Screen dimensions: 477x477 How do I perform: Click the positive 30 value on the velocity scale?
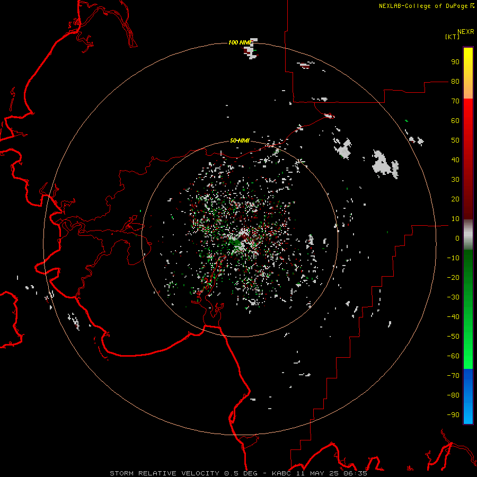455,180
